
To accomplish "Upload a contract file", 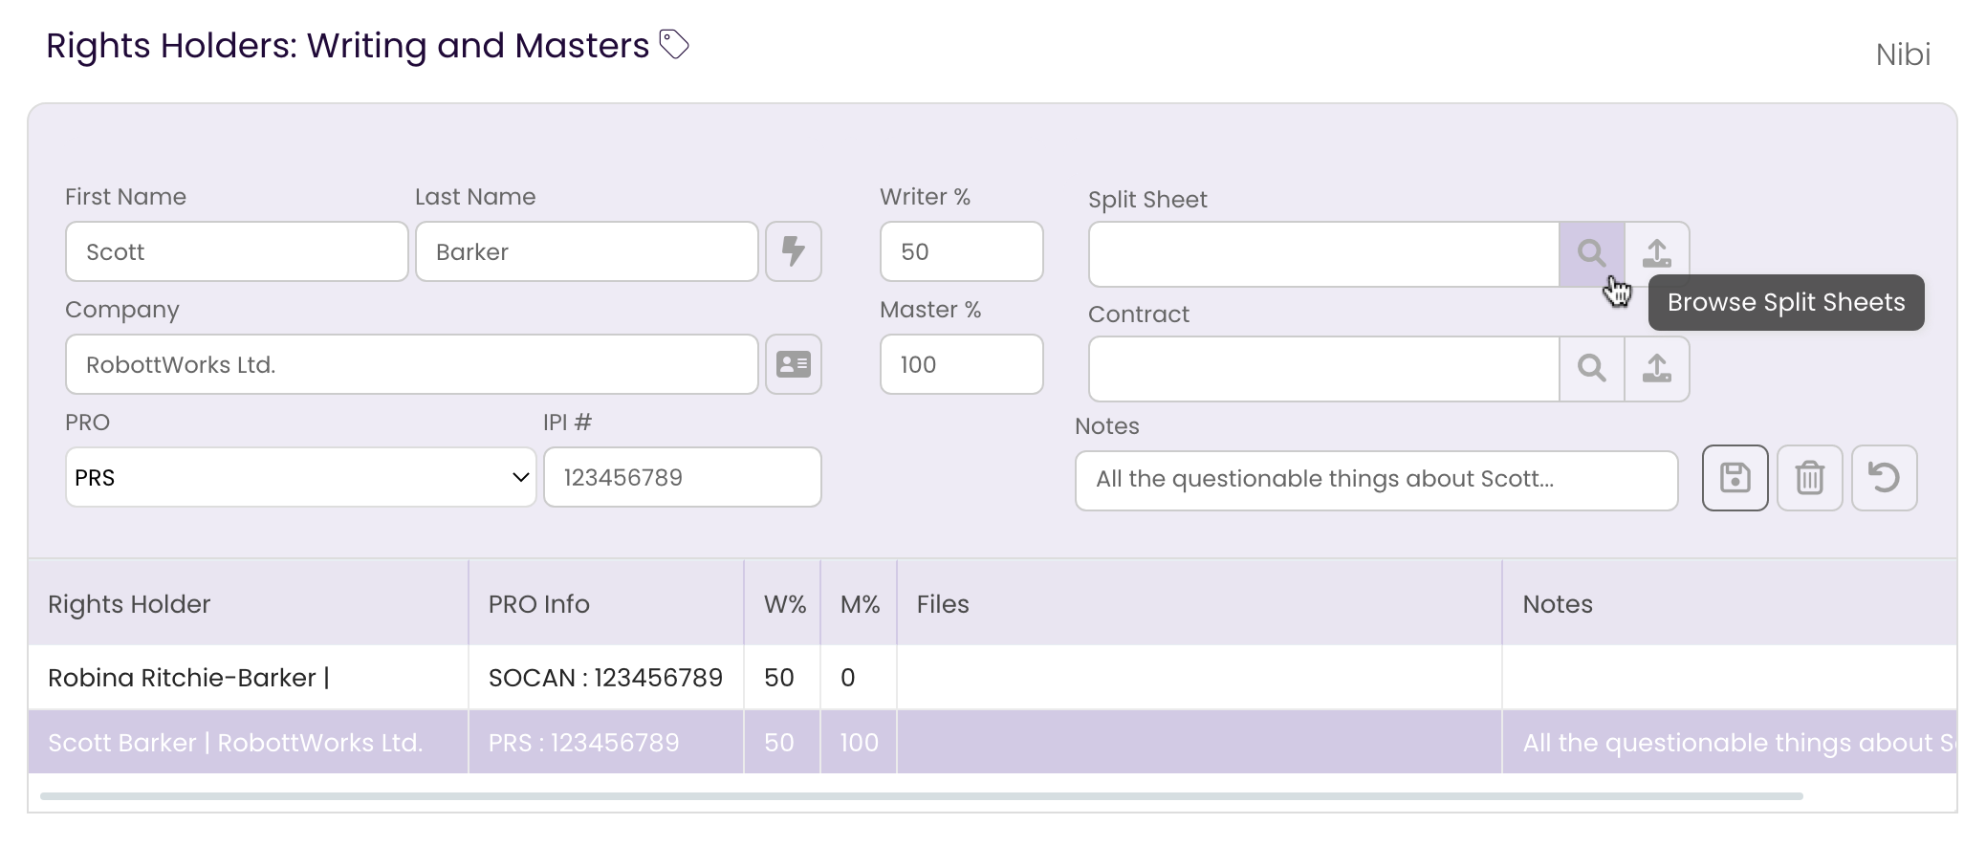I will pyautogui.click(x=1657, y=368).
